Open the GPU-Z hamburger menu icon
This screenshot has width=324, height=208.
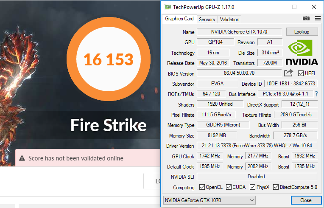(x=318, y=18)
